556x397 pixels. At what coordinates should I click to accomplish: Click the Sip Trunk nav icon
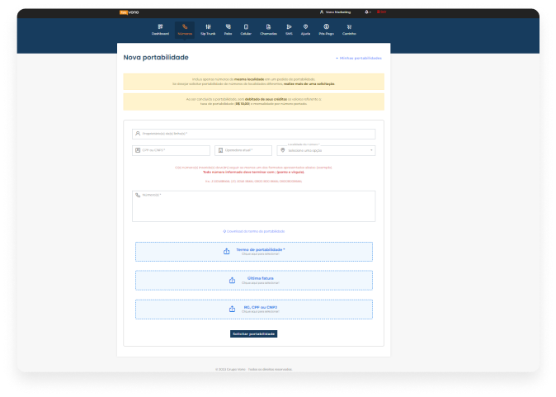tap(207, 27)
